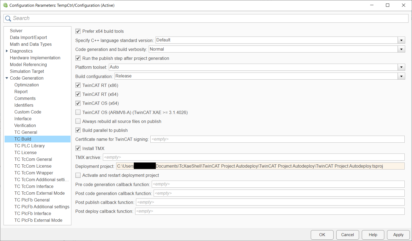Enable TwinCAT OS (ARMV8-A) checkbox
Image resolution: width=412 pixels, height=241 pixels.
[x=78, y=112]
